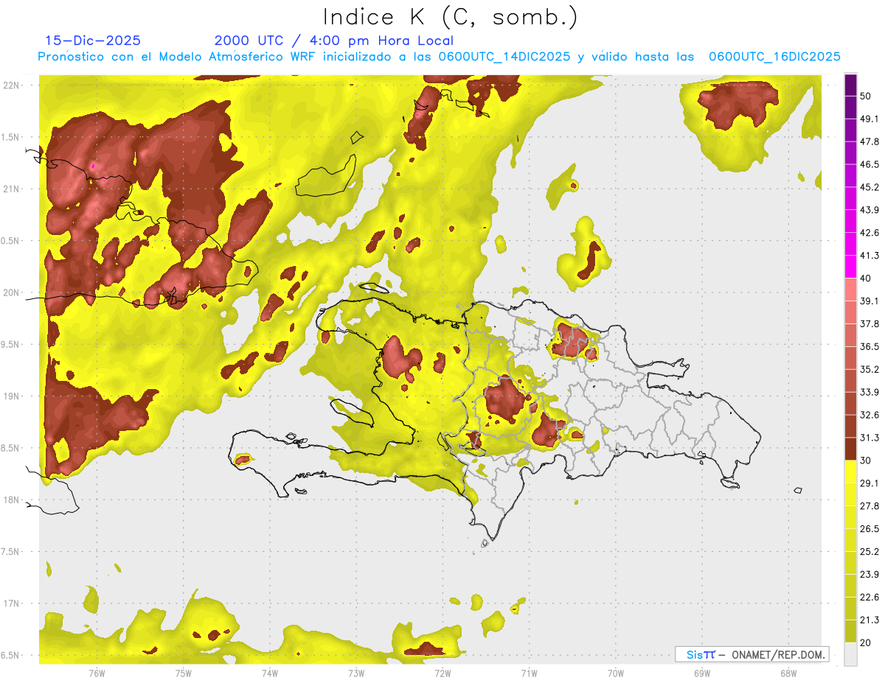The width and height of the screenshot is (885, 683).
Task: Click the 75W longitude axis label
Action: pyautogui.click(x=184, y=672)
